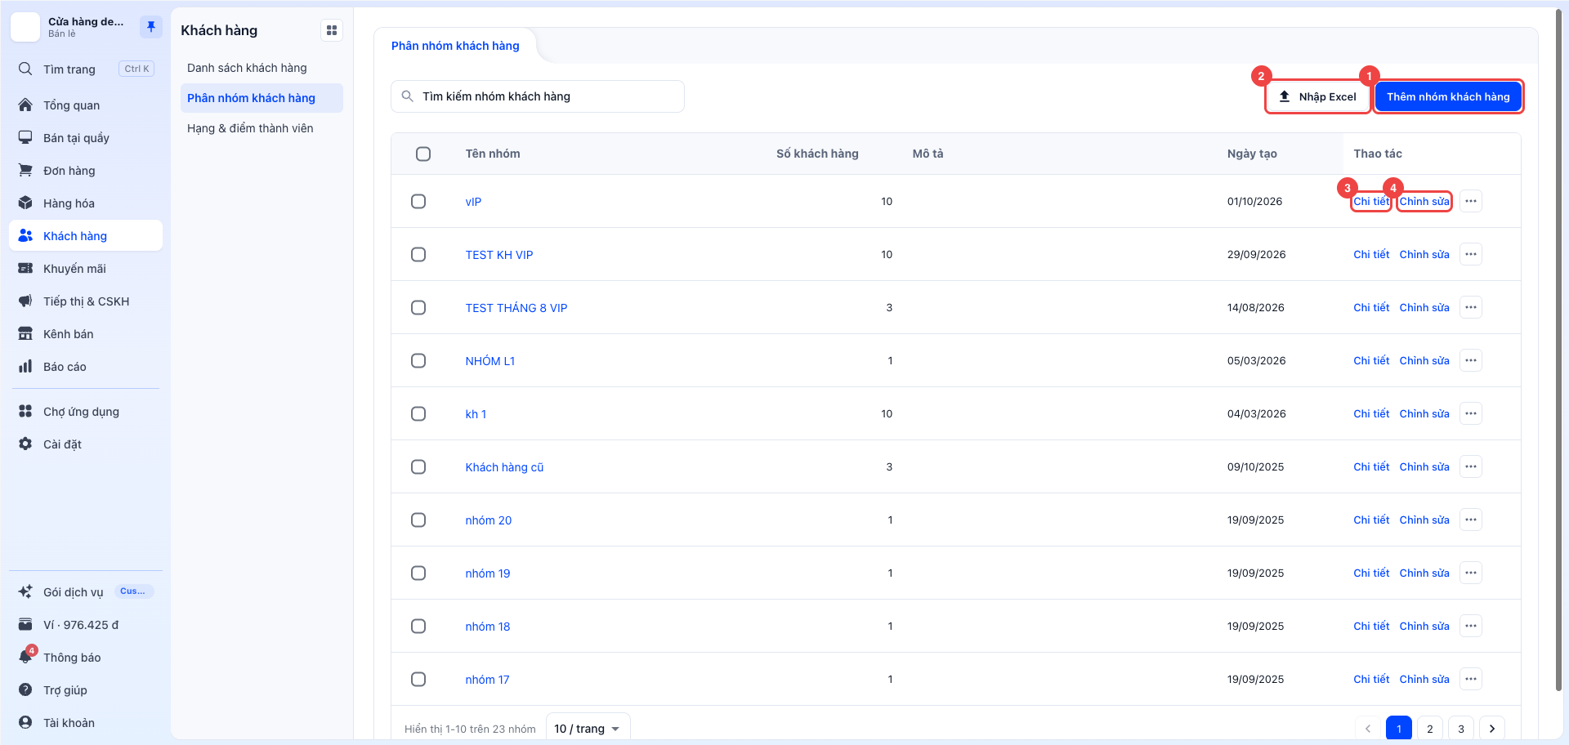Check the Khách hàng cũ row checkbox

(x=418, y=466)
